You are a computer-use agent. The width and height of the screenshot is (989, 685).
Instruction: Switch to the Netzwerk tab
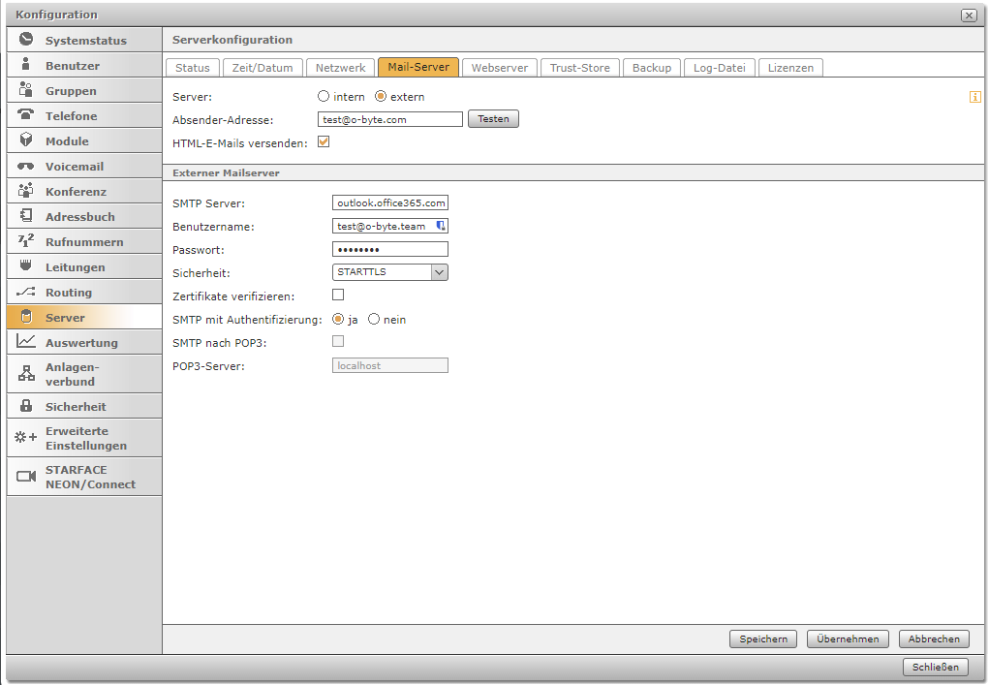(x=341, y=68)
